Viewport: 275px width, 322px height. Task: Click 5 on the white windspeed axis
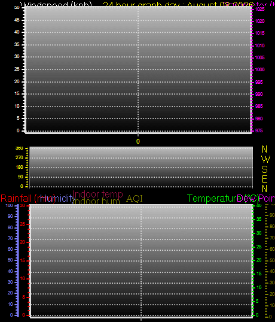tap(18, 118)
